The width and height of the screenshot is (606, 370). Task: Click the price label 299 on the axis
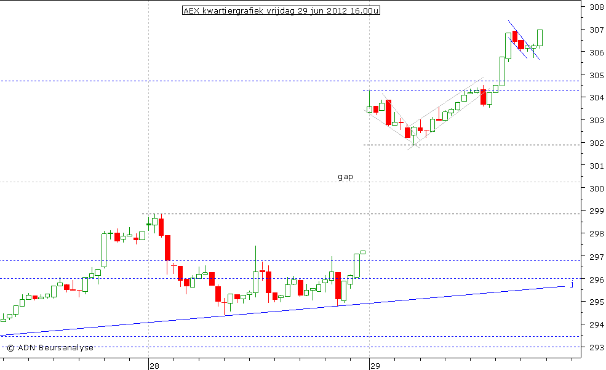pos(597,211)
